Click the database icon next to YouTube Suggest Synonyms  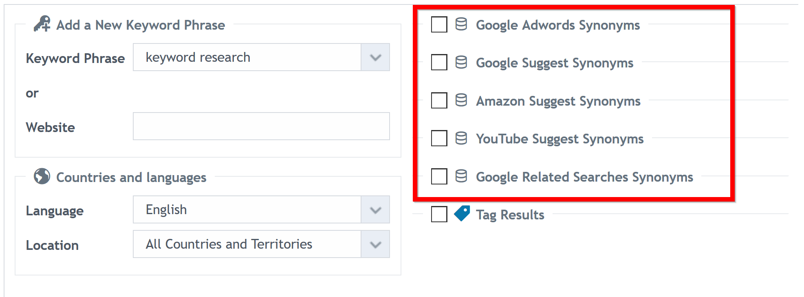[x=461, y=139]
